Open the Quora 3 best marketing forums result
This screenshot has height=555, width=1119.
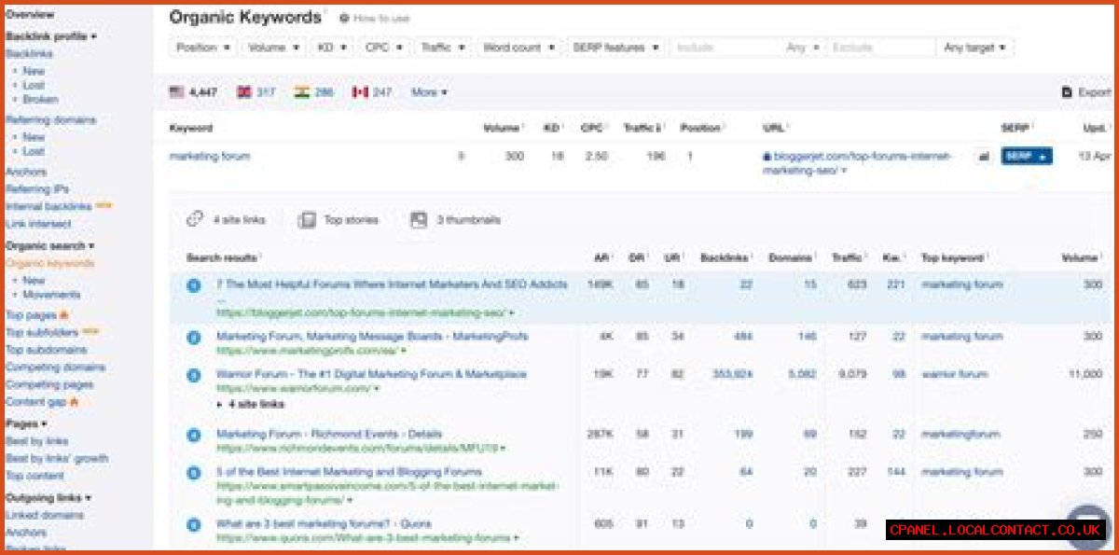[324, 524]
